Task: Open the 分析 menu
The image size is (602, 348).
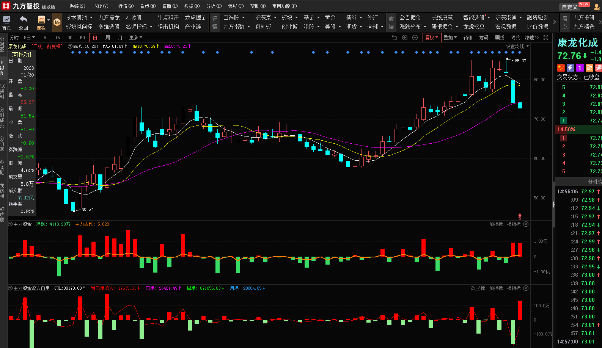Action: coord(214,6)
